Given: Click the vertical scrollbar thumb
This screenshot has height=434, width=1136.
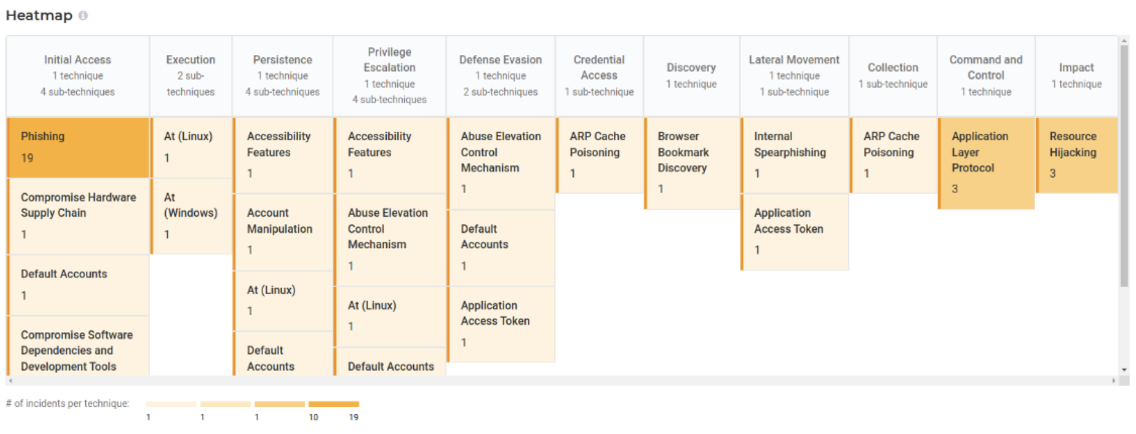Looking at the screenshot, I should (x=1124, y=167).
